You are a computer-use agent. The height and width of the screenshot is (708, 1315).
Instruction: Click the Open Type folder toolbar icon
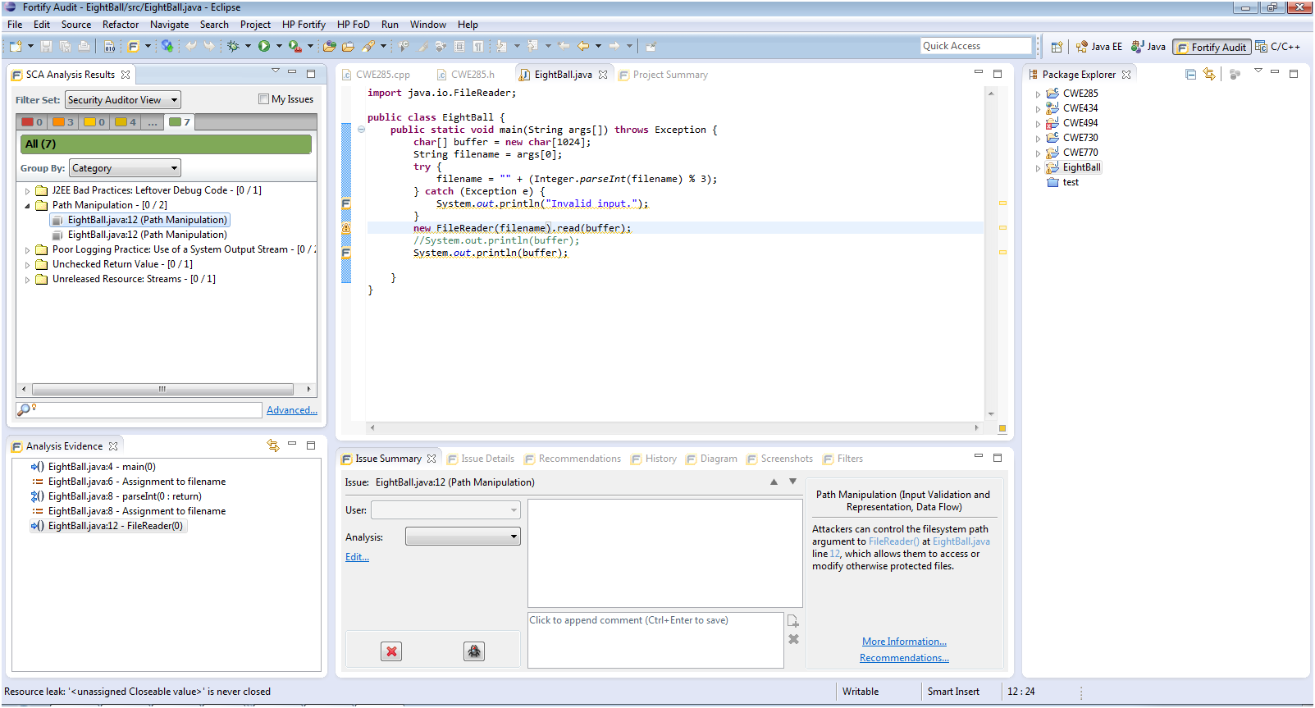click(x=330, y=47)
